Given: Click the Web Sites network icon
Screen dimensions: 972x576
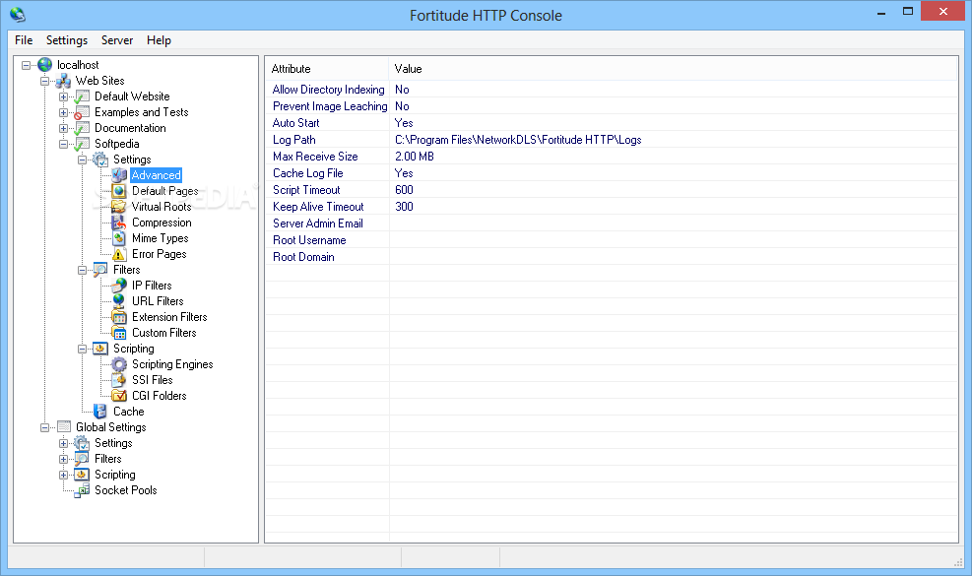Looking at the screenshot, I should (63, 81).
